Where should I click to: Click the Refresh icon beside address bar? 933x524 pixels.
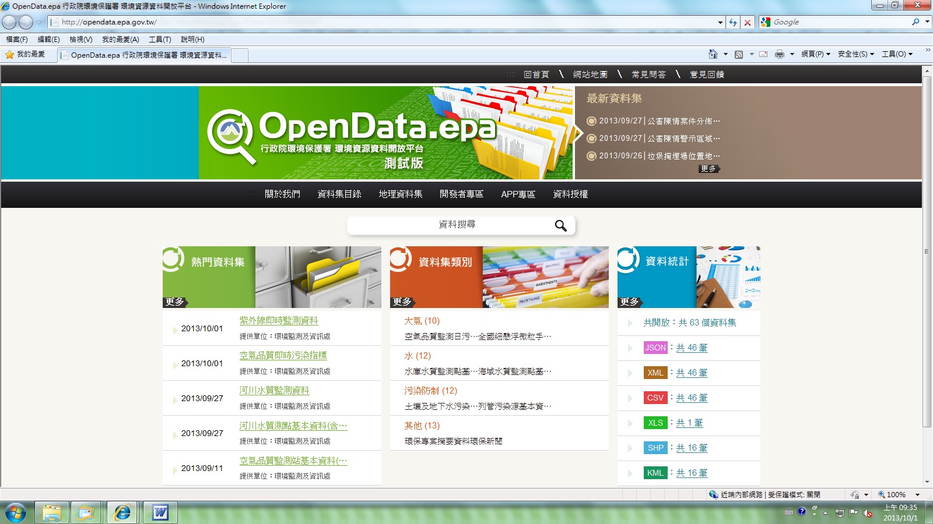point(733,22)
